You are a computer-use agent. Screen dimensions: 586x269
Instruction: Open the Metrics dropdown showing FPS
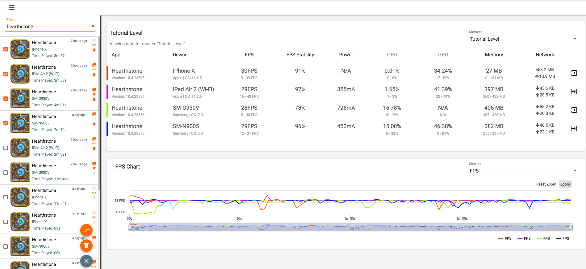click(x=522, y=171)
